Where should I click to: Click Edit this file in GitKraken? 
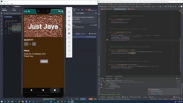click(8, 17)
